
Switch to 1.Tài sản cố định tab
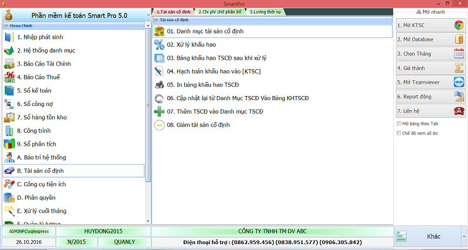tap(173, 12)
